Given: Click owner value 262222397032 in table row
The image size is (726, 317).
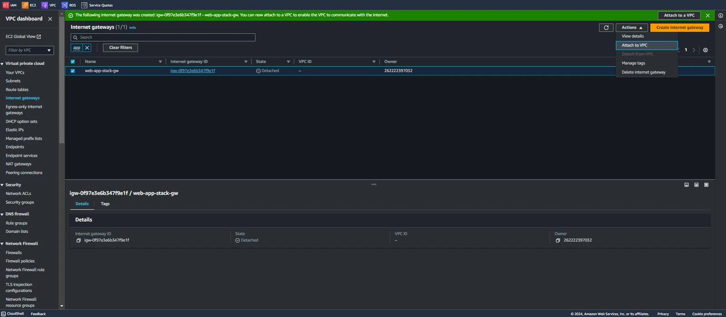Looking at the screenshot, I should tap(398, 71).
